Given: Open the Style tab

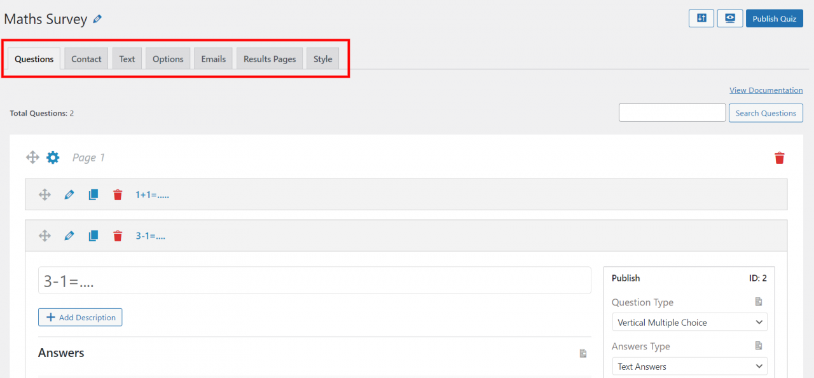Looking at the screenshot, I should click(323, 58).
